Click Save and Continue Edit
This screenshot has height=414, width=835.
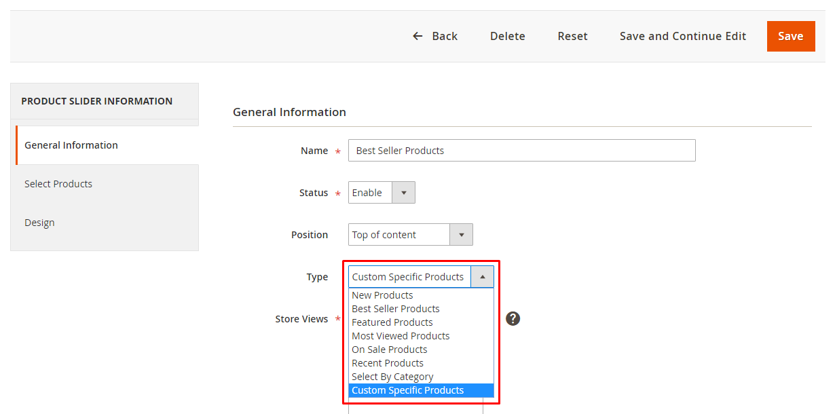(682, 37)
